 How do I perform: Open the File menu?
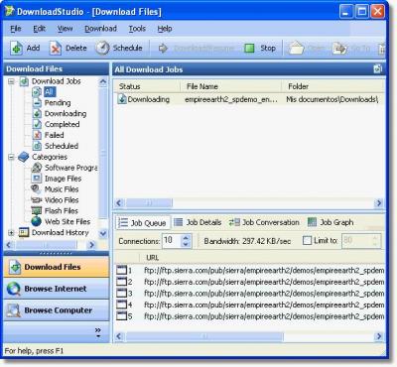16,29
